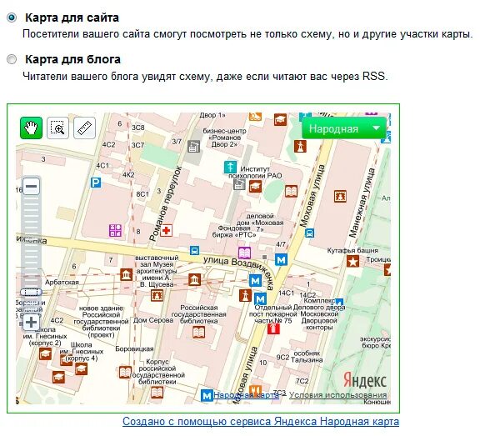
Task: Click the museum icon left of выставочный зал
Action: [127, 274]
